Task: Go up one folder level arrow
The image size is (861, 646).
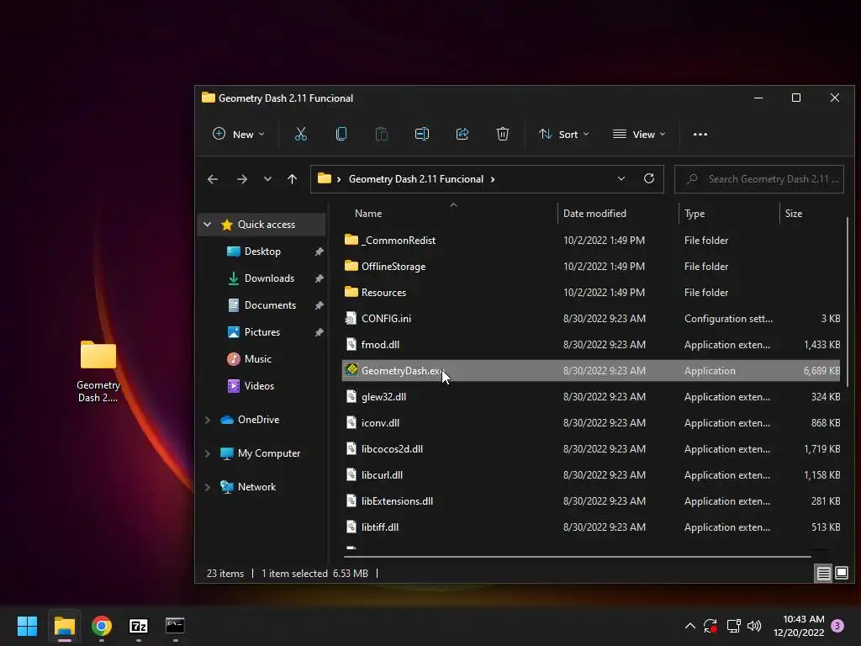Action: click(x=292, y=179)
